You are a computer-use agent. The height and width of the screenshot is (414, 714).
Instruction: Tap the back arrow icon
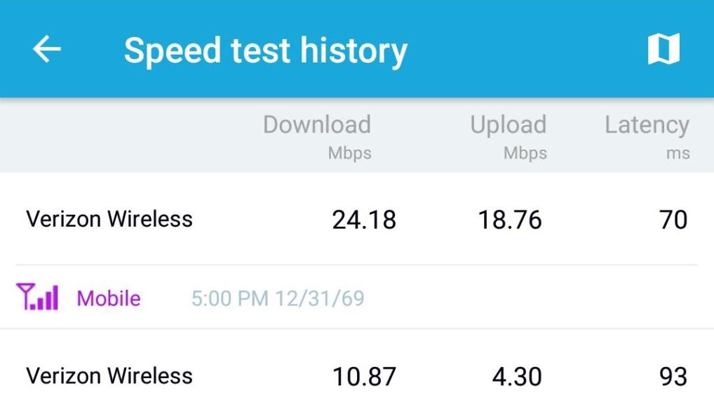tap(47, 49)
